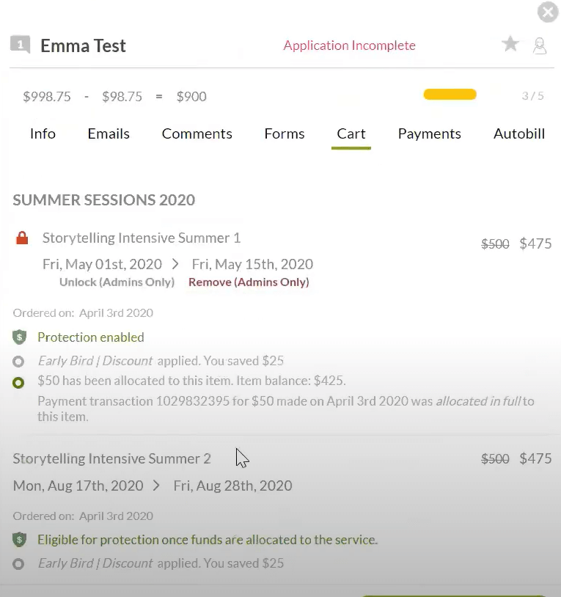Toggle the $50 allocated green radio bullet
Image resolution: width=561 pixels, height=597 pixels.
pyautogui.click(x=19, y=381)
